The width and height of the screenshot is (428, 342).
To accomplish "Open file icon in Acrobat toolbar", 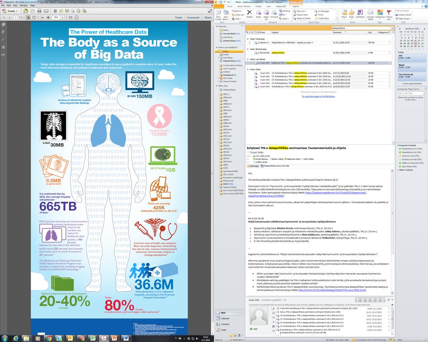I will point(25,11).
